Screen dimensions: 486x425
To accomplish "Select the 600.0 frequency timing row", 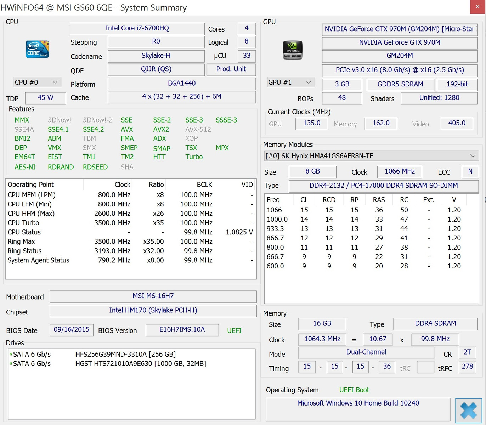I will pyautogui.click(x=371, y=266).
